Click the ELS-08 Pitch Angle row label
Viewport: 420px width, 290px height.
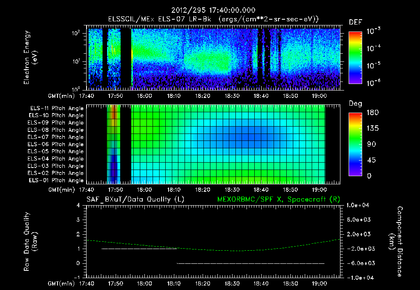55,130
